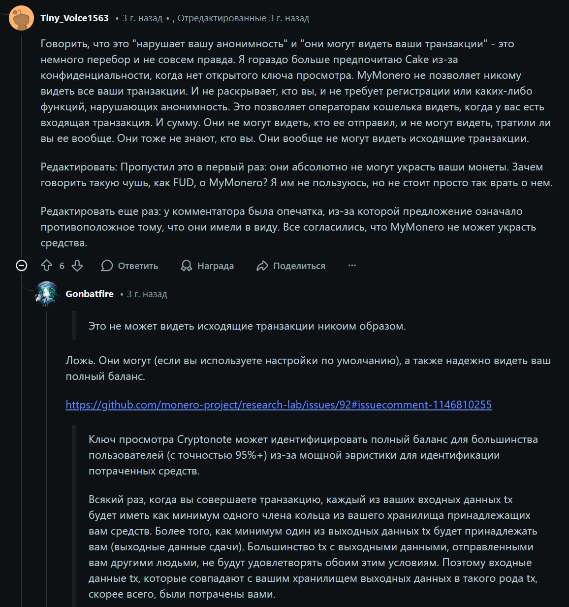Image resolution: width=569 pixels, height=607 pixels.
Task: Click the Ответить reply button
Action: [130, 266]
